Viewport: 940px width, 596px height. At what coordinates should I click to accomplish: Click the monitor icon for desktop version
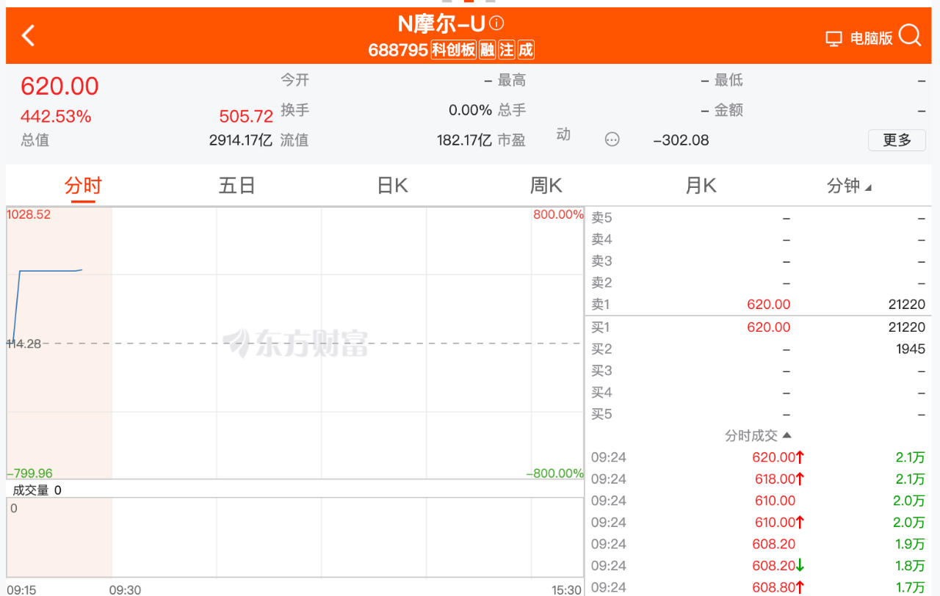tap(834, 39)
